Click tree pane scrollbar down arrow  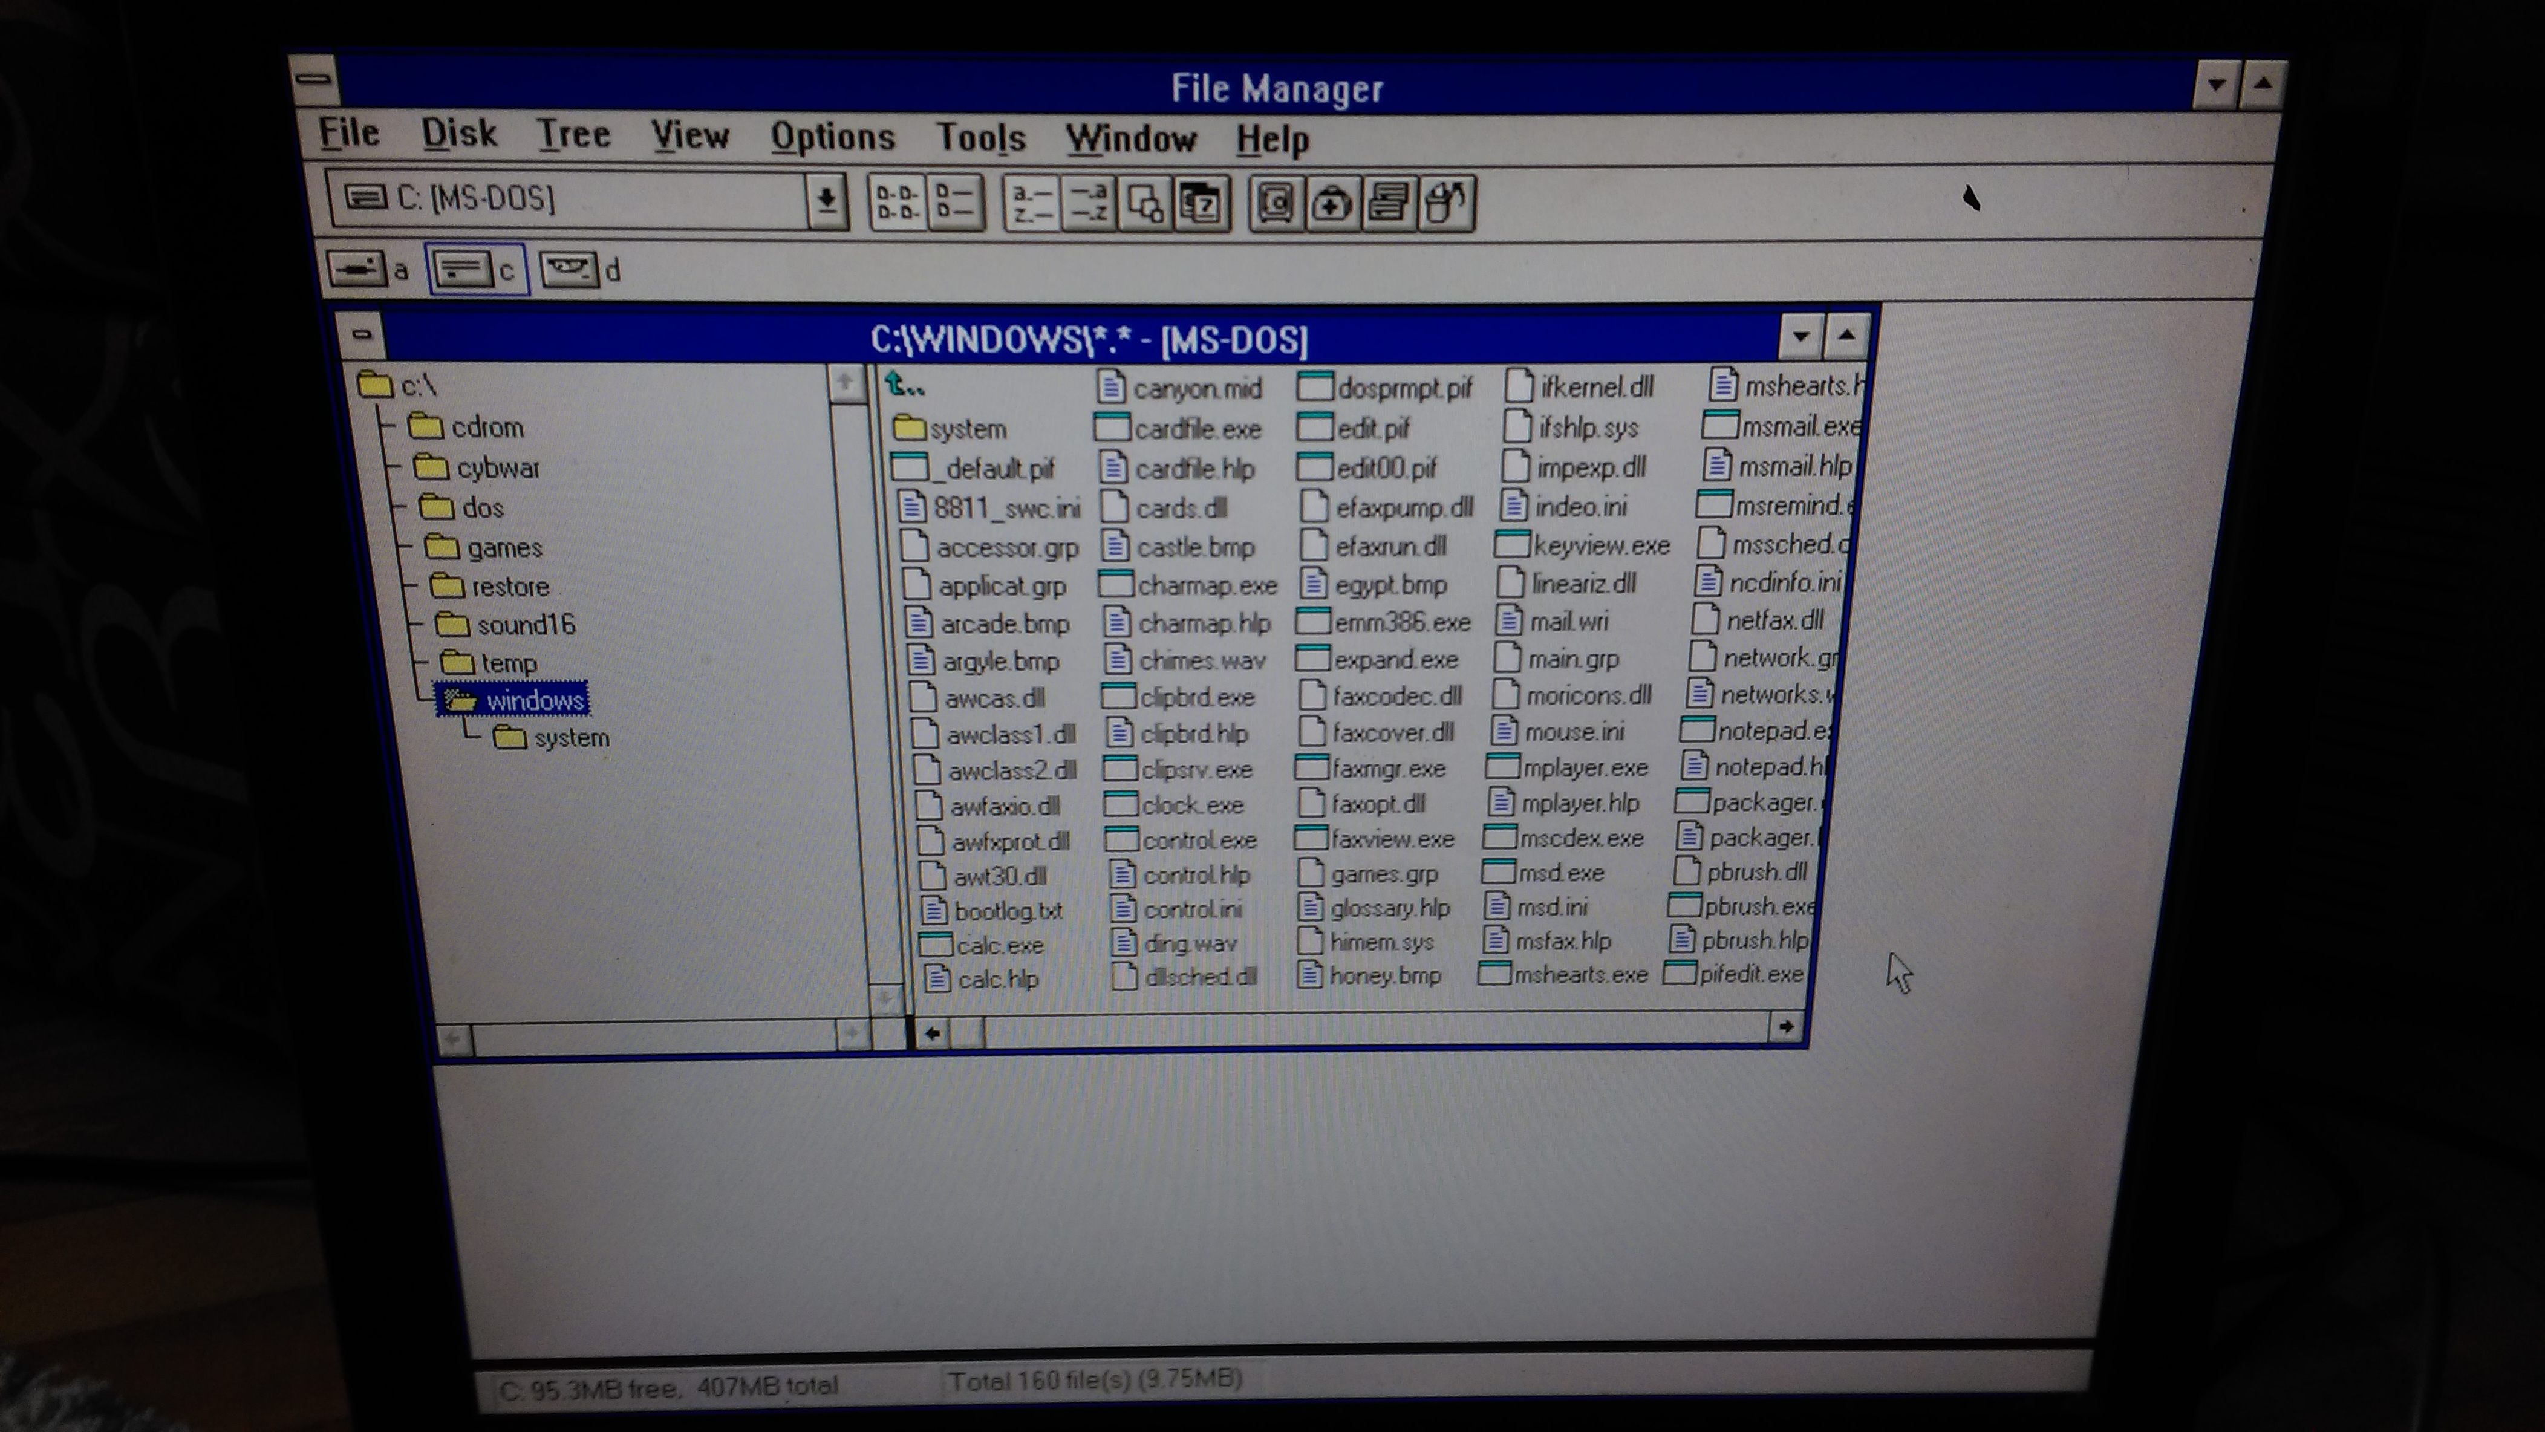884,1000
